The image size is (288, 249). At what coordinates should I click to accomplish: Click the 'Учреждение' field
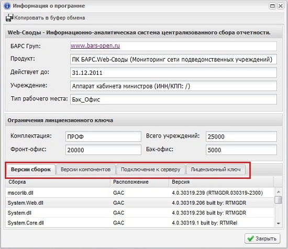click(173, 86)
